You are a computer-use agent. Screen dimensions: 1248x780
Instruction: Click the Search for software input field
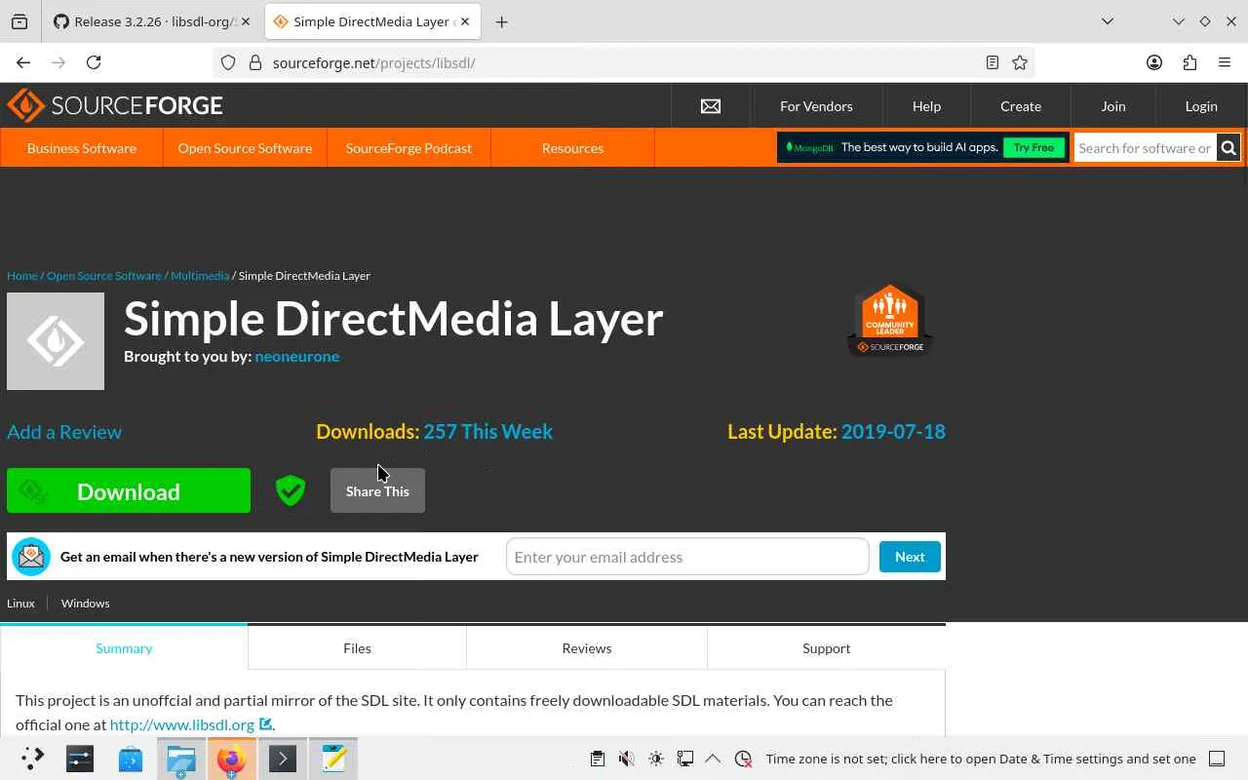(1145, 148)
